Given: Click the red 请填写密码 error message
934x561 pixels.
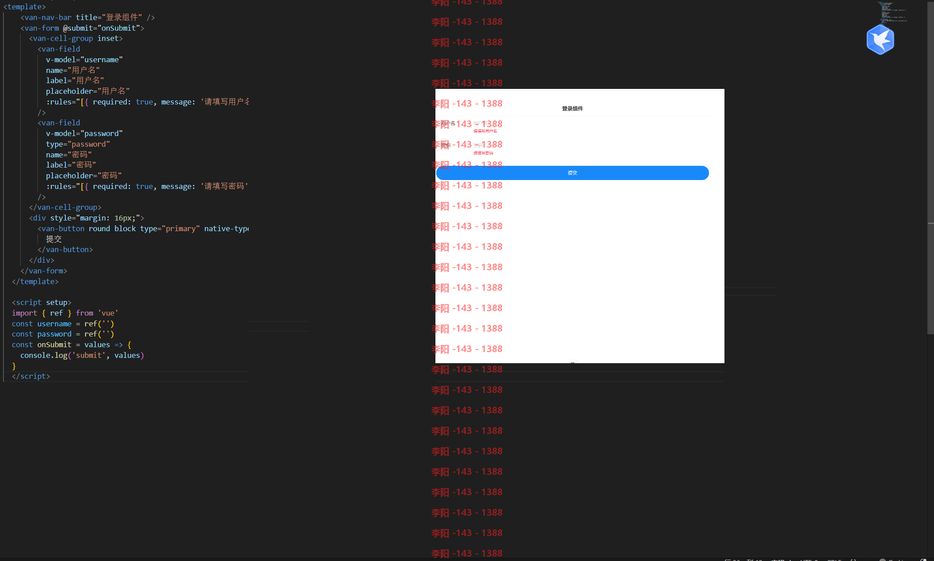Looking at the screenshot, I should click(483, 153).
